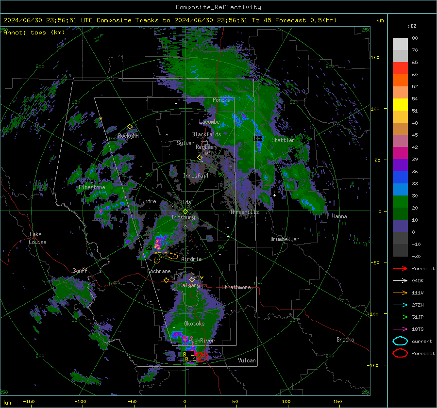Click the yellow diamond marker below RedDeer
This screenshot has height=408, width=437.
(x=200, y=158)
